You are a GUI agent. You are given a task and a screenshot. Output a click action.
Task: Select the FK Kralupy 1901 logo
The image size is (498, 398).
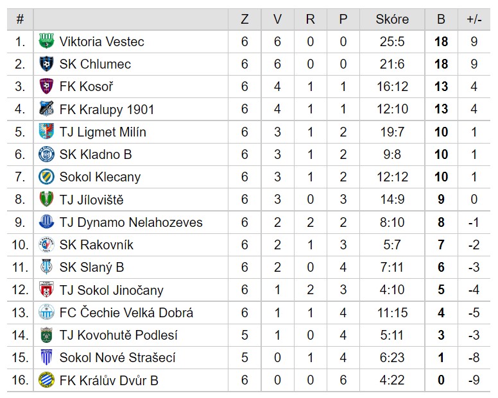tap(46, 109)
